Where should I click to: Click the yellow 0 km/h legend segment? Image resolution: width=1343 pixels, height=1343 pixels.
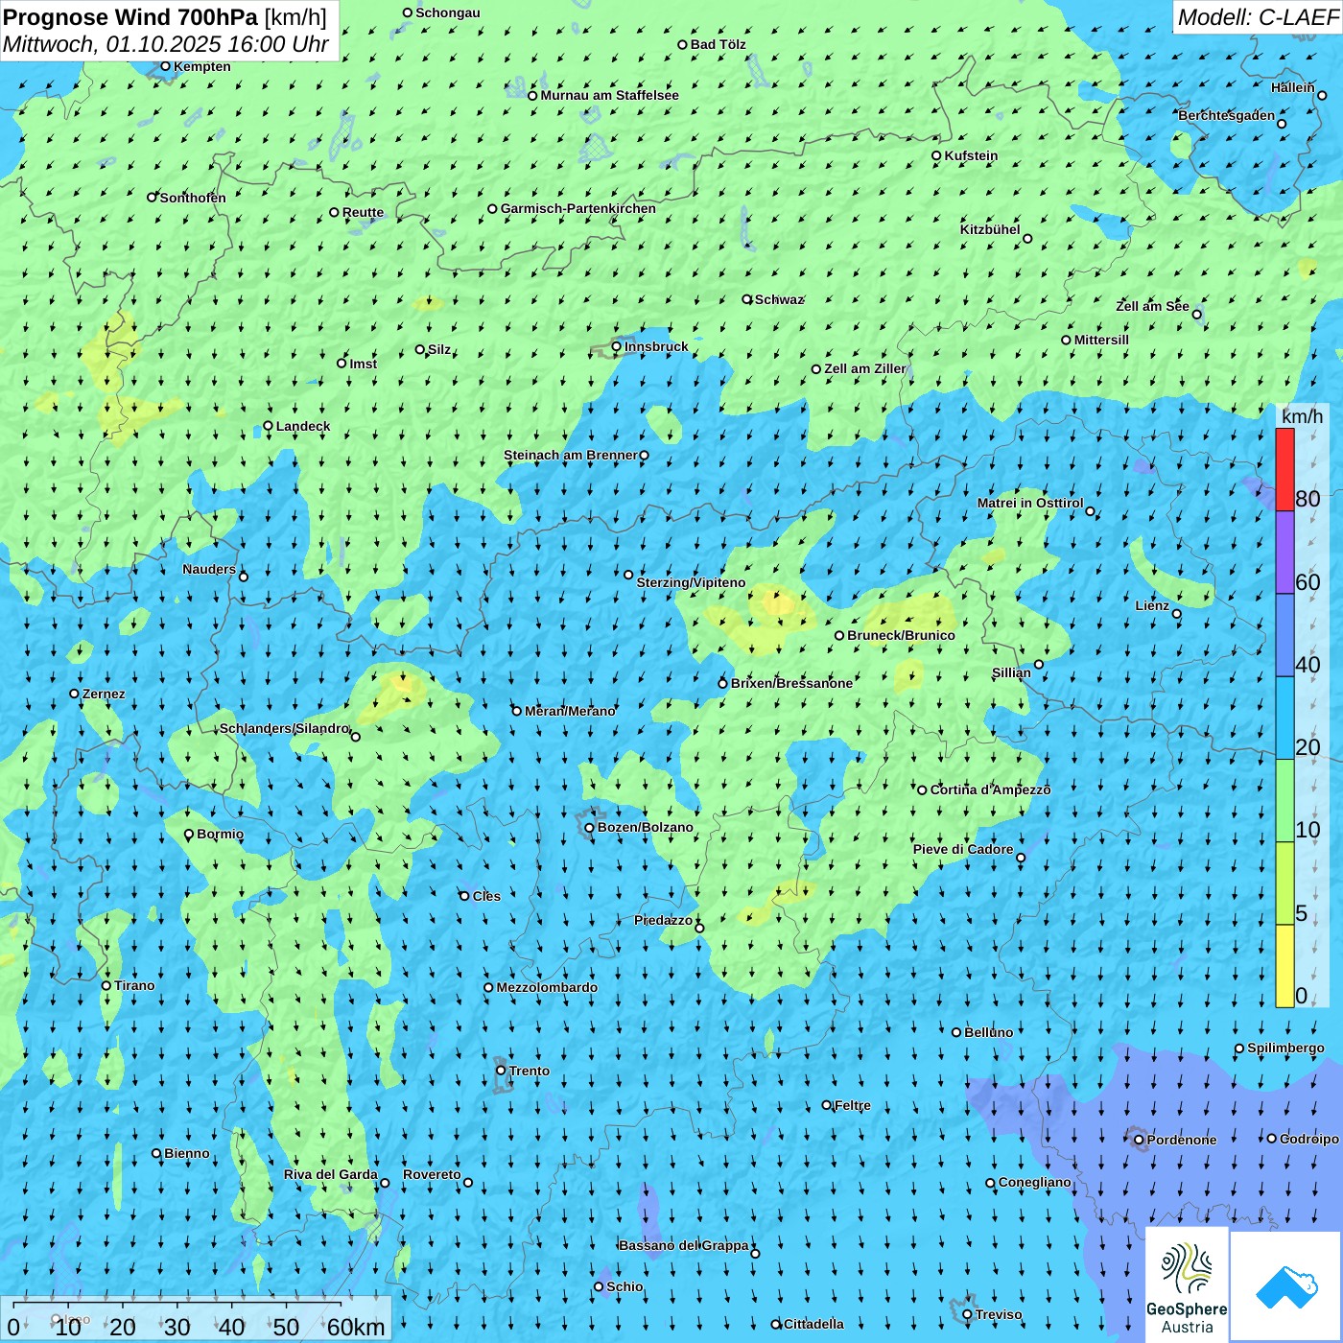tap(1284, 965)
